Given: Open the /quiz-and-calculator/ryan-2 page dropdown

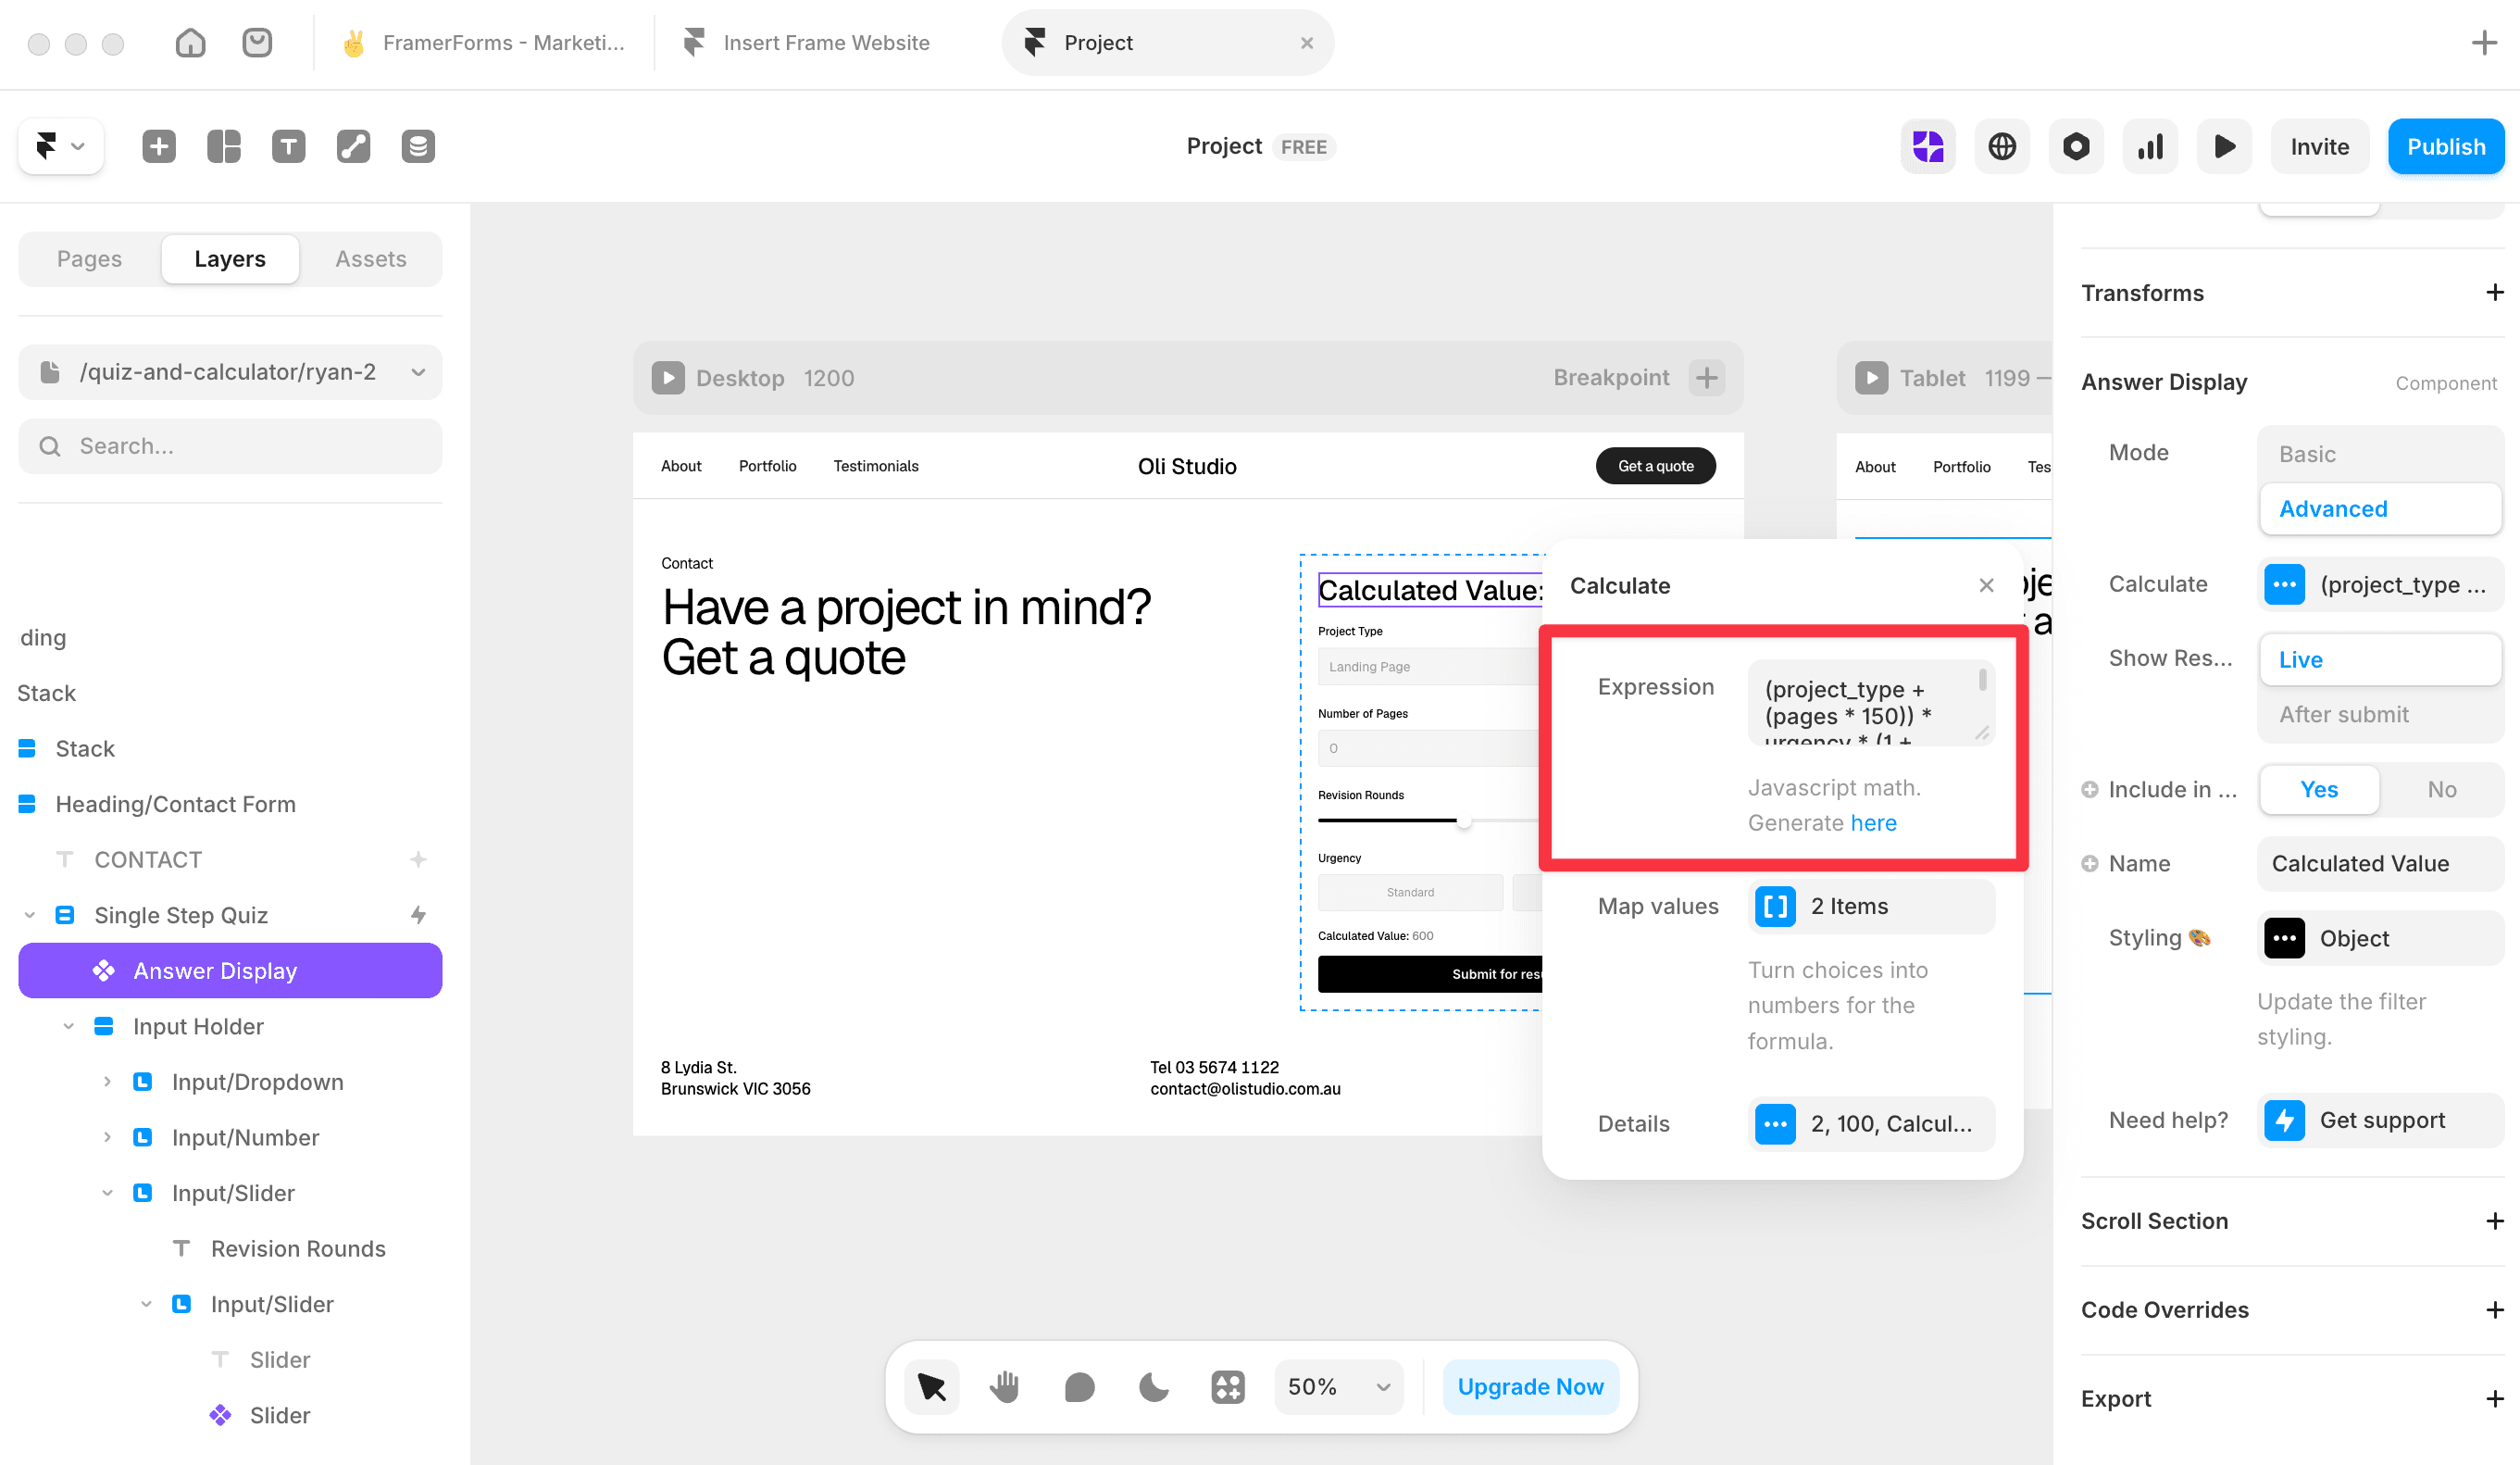Looking at the screenshot, I should [x=230, y=372].
